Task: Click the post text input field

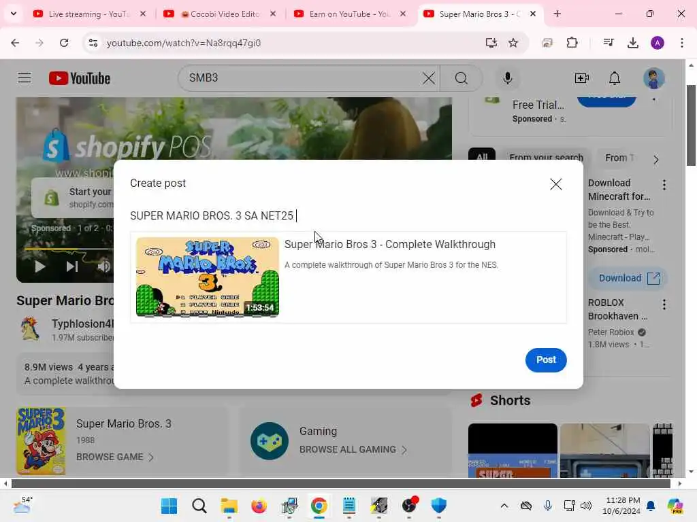Action: [x=348, y=215]
